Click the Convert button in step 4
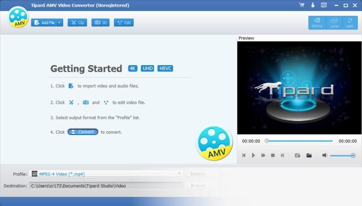 tap(83, 132)
